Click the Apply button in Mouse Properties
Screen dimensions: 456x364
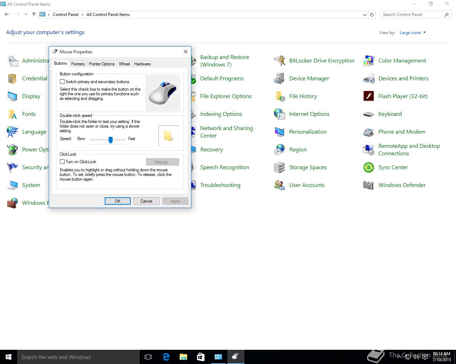175,201
